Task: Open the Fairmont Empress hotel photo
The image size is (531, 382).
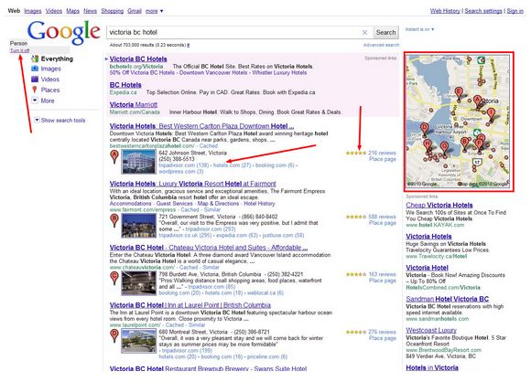Action: tap(139, 226)
